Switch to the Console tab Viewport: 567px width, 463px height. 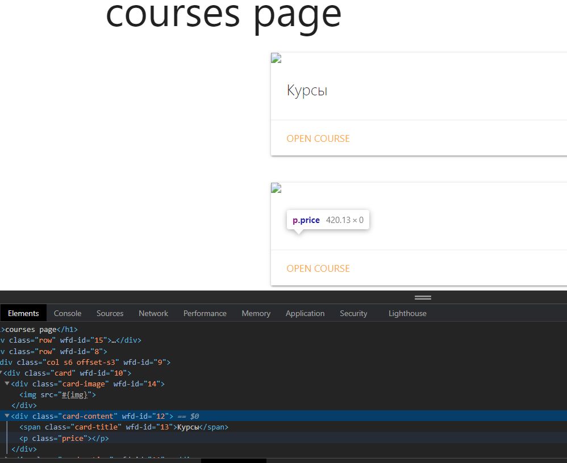point(68,313)
